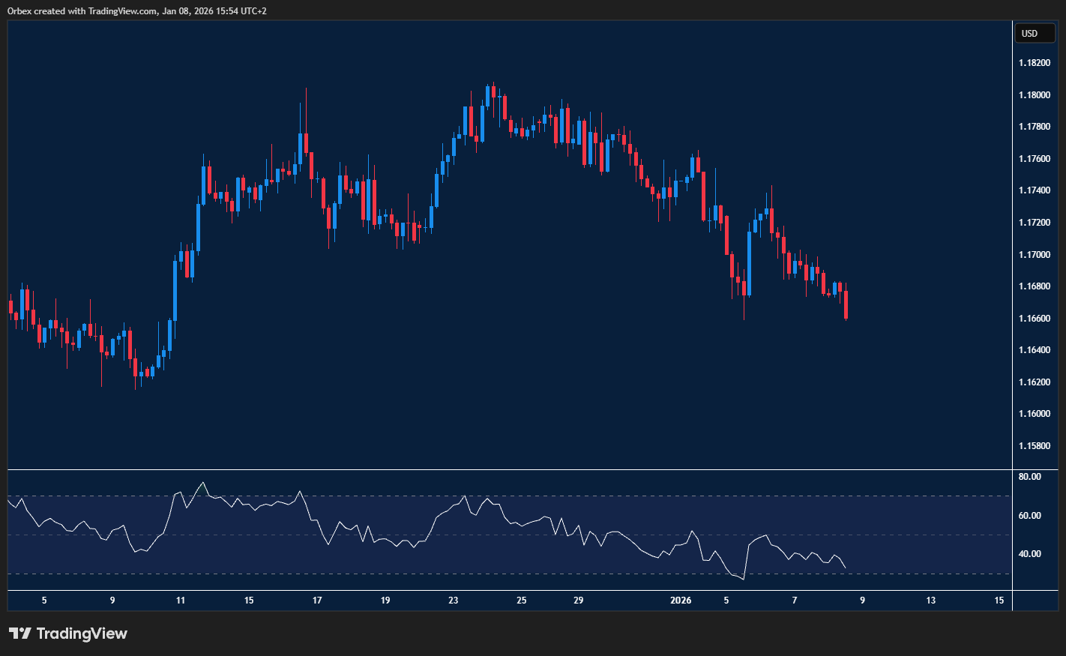Collapse the price scale by clicking 1.18200
1066x656 pixels.
[1036, 62]
